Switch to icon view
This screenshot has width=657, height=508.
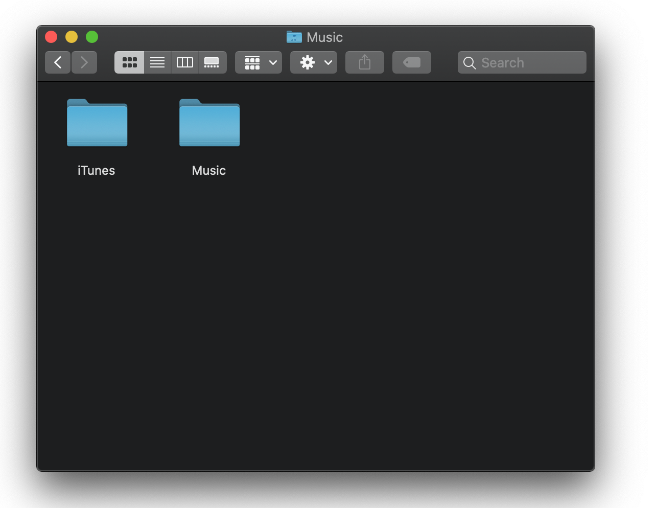pyautogui.click(x=129, y=62)
